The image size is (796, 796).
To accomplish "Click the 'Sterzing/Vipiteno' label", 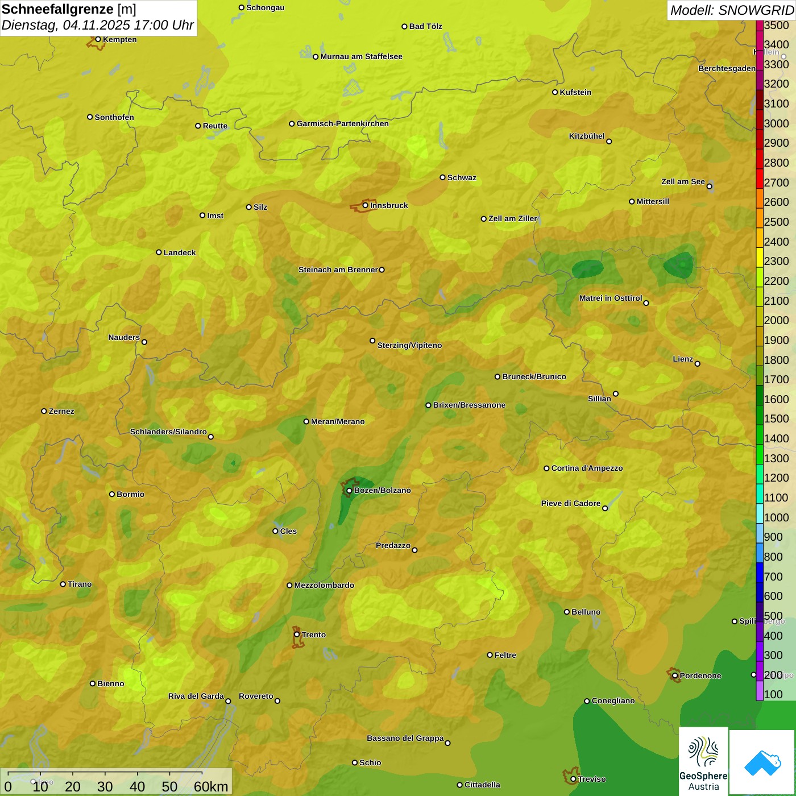I will tap(409, 345).
